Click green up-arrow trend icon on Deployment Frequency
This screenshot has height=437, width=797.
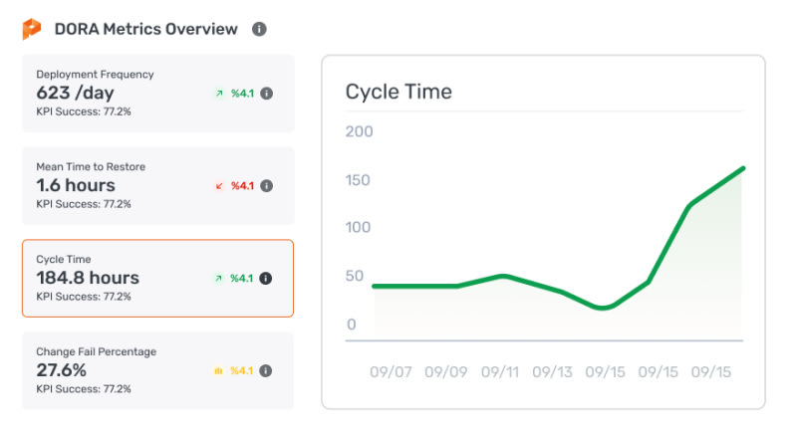[219, 94]
